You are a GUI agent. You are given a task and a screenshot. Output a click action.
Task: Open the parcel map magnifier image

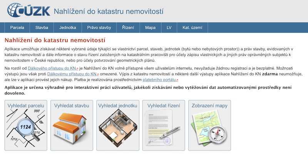(26, 128)
